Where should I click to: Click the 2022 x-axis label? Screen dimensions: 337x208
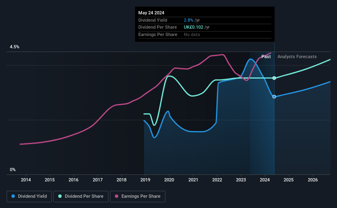(217, 180)
